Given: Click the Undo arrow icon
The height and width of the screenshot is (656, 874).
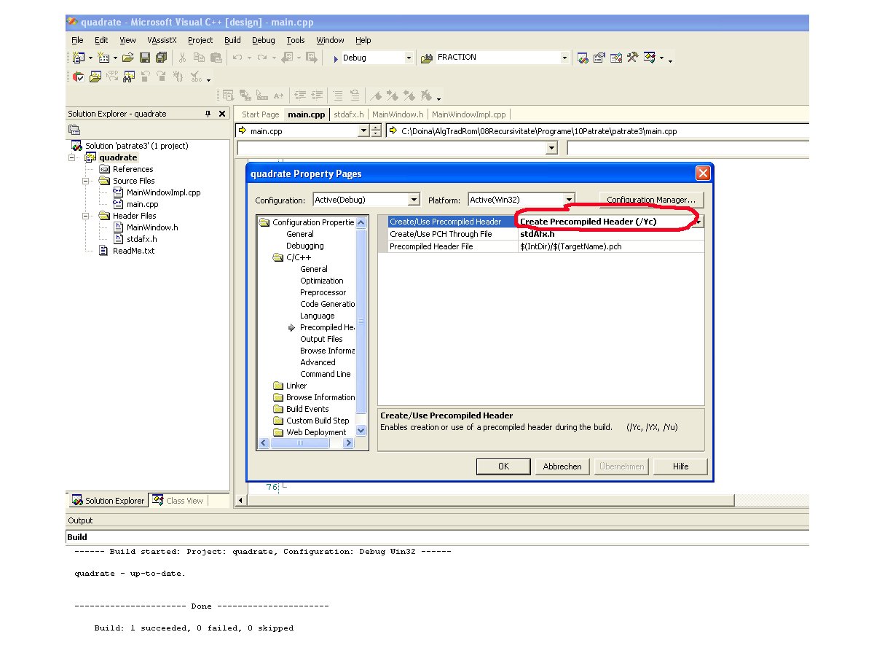Looking at the screenshot, I should [x=237, y=58].
